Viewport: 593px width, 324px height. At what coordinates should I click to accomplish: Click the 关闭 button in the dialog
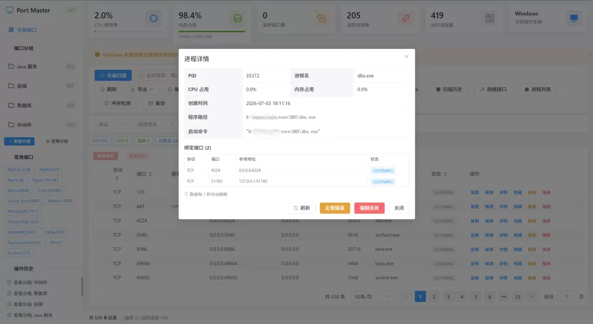pos(399,208)
